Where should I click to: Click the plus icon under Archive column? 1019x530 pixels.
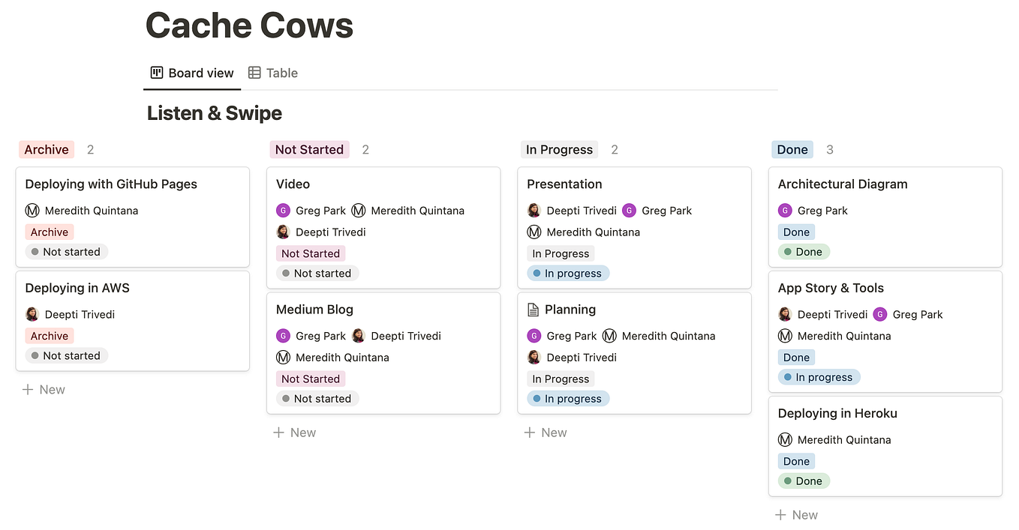pyautogui.click(x=28, y=390)
